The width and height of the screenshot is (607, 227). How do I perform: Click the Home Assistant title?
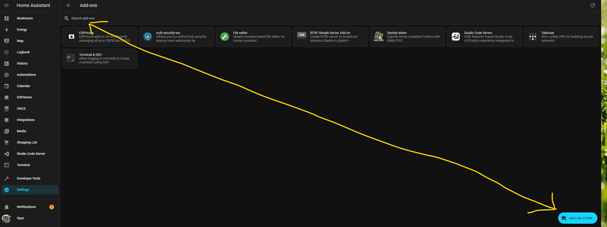(33, 5)
